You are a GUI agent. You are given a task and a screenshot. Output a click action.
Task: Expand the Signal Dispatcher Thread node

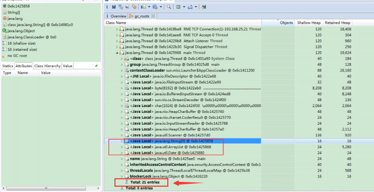(117, 47)
